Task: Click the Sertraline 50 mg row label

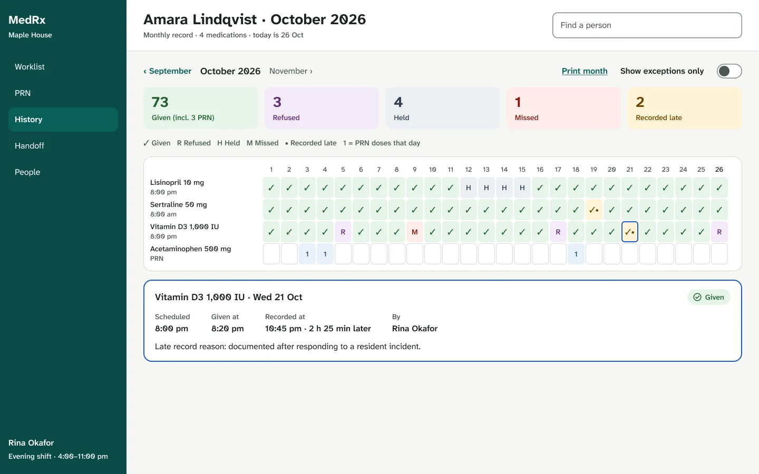Action: click(x=179, y=204)
